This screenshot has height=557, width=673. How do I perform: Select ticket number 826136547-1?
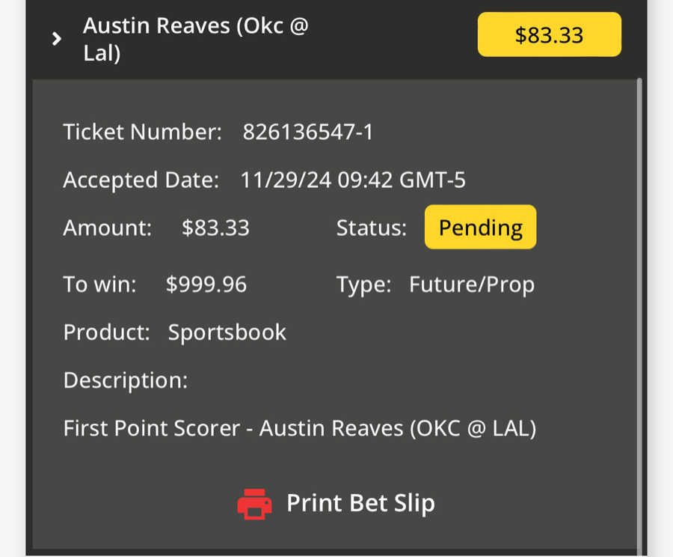point(308,132)
